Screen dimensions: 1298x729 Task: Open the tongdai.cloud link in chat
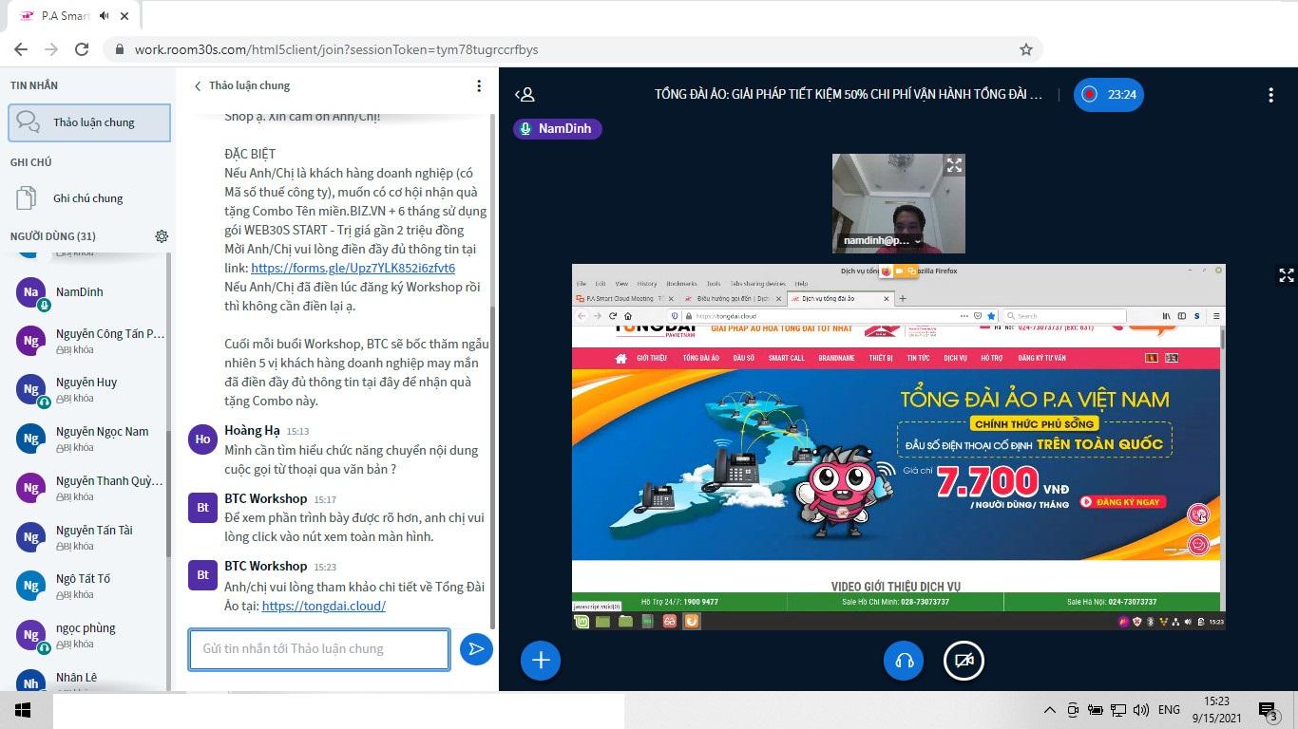tap(323, 606)
